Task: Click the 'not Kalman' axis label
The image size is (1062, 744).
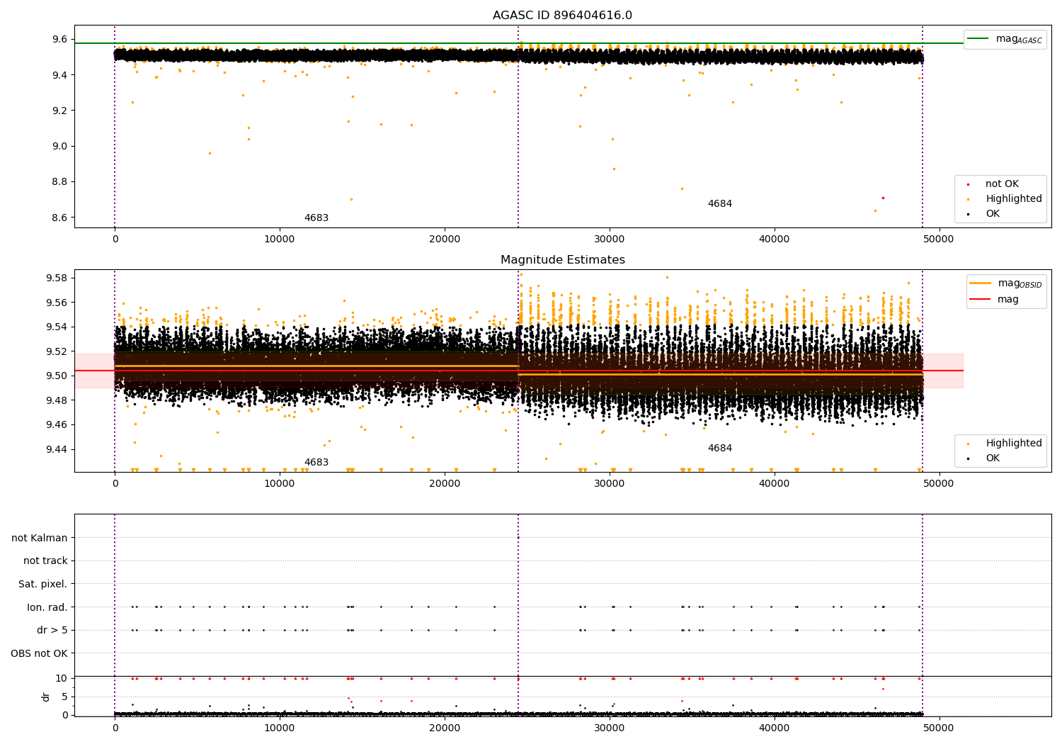Action: click(40, 539)
